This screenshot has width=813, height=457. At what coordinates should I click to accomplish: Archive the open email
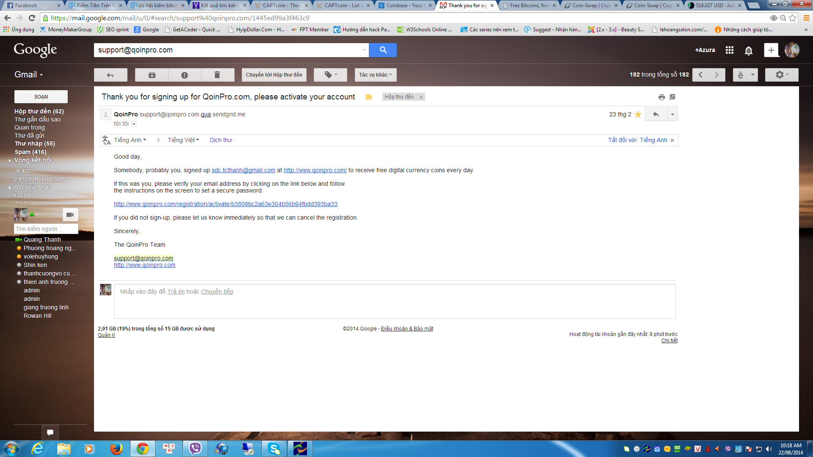click(151, 75)
